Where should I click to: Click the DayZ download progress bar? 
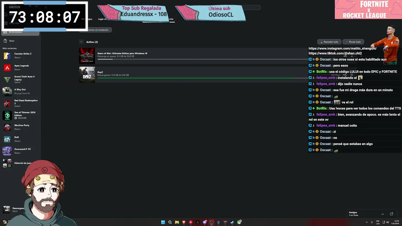point(203,78)
